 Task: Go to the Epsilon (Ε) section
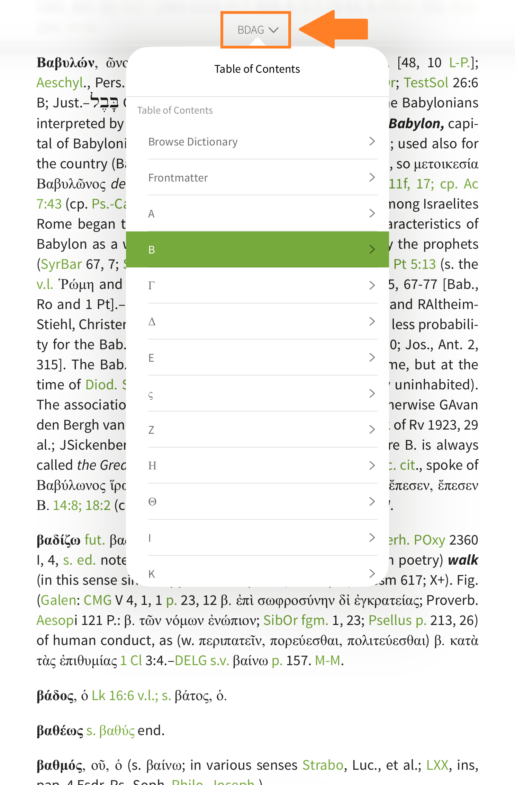pyautogui.click(x=257, y=358)
